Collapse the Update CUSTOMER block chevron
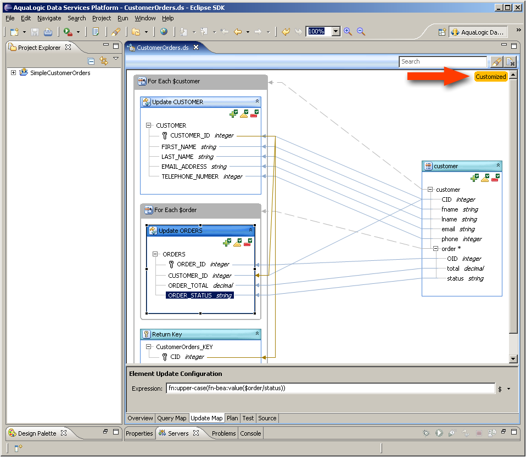Image resolution: width=526 pixels, height=457 pixels. pos(257,101)
